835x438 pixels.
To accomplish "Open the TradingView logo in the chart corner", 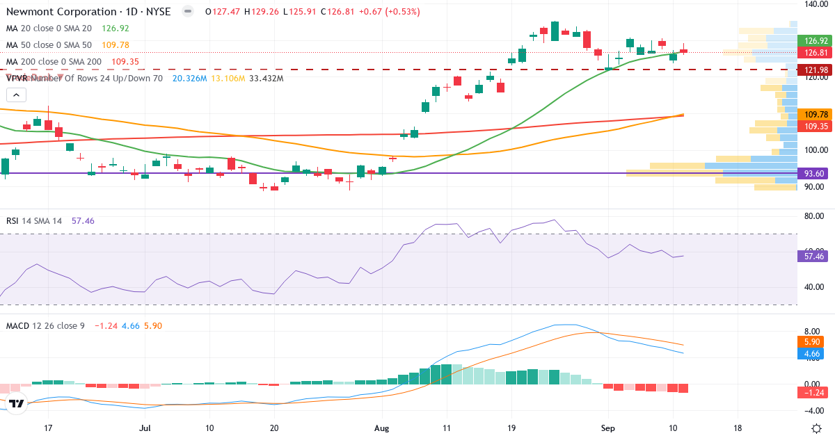I will [x=17, y=403].
